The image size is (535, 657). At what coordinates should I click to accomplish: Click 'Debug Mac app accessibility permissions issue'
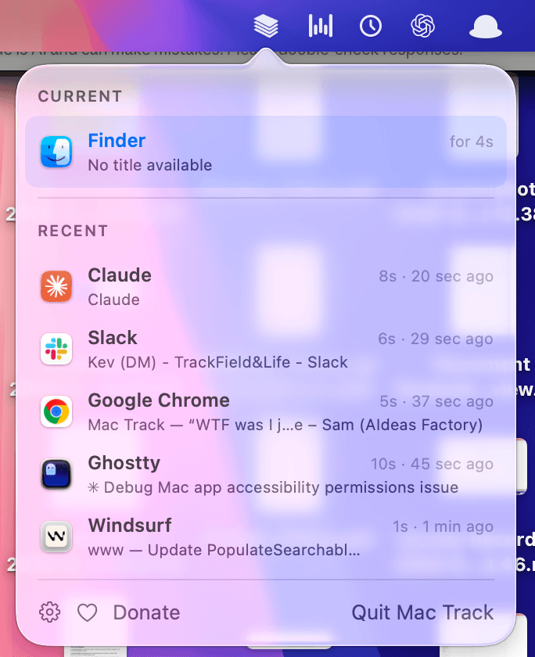click(273, 488)
